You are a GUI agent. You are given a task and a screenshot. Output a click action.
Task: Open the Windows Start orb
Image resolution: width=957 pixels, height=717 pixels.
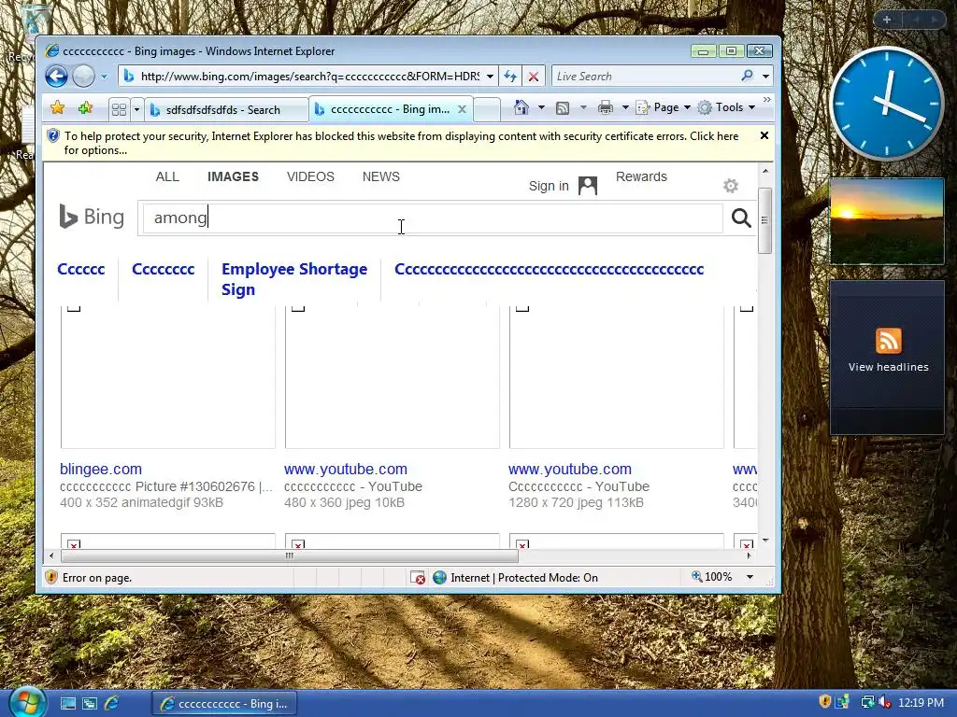(x=26, y=702)
